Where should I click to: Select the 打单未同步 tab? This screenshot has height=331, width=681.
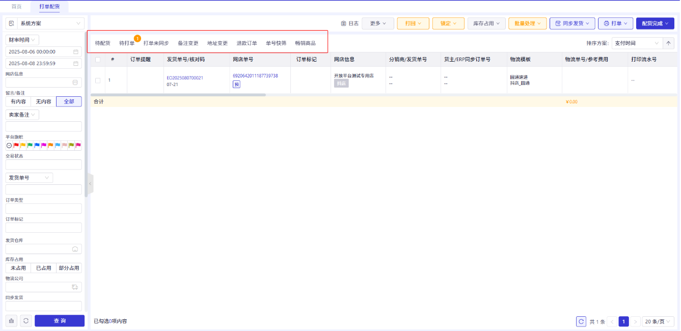pyautogui.click(x=156, y=43)
